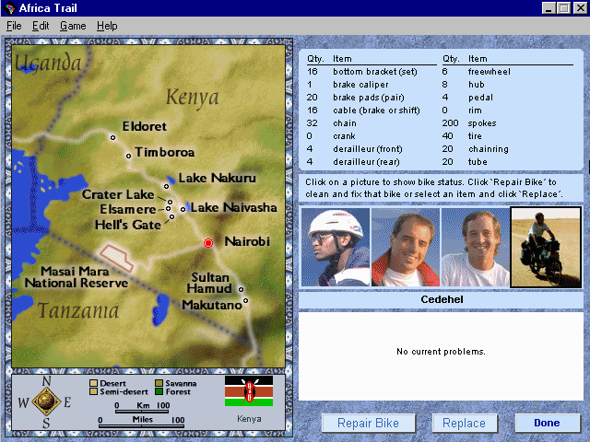The width and height of the screenshot is (590, 442).
Task: Click the Cedehel rider name label
Action: pos(442,299)
